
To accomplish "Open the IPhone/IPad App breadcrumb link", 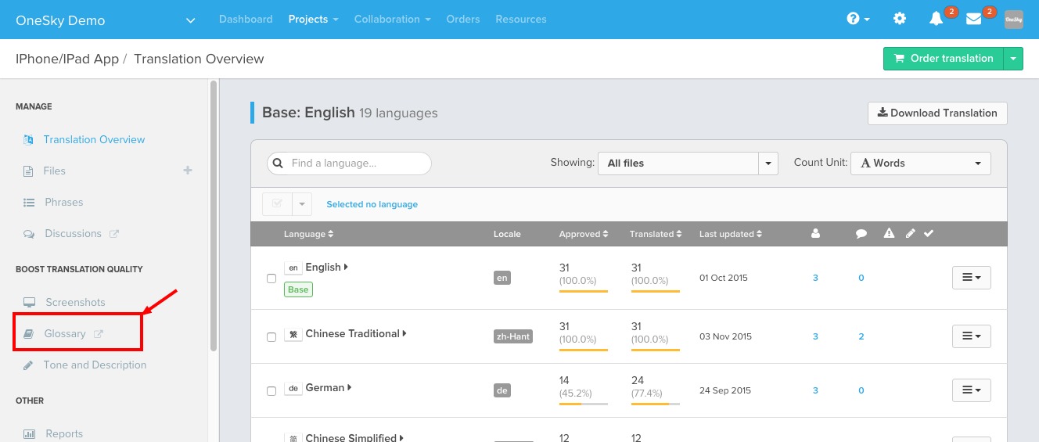I will pyautogui.click(x=67, y=59).
